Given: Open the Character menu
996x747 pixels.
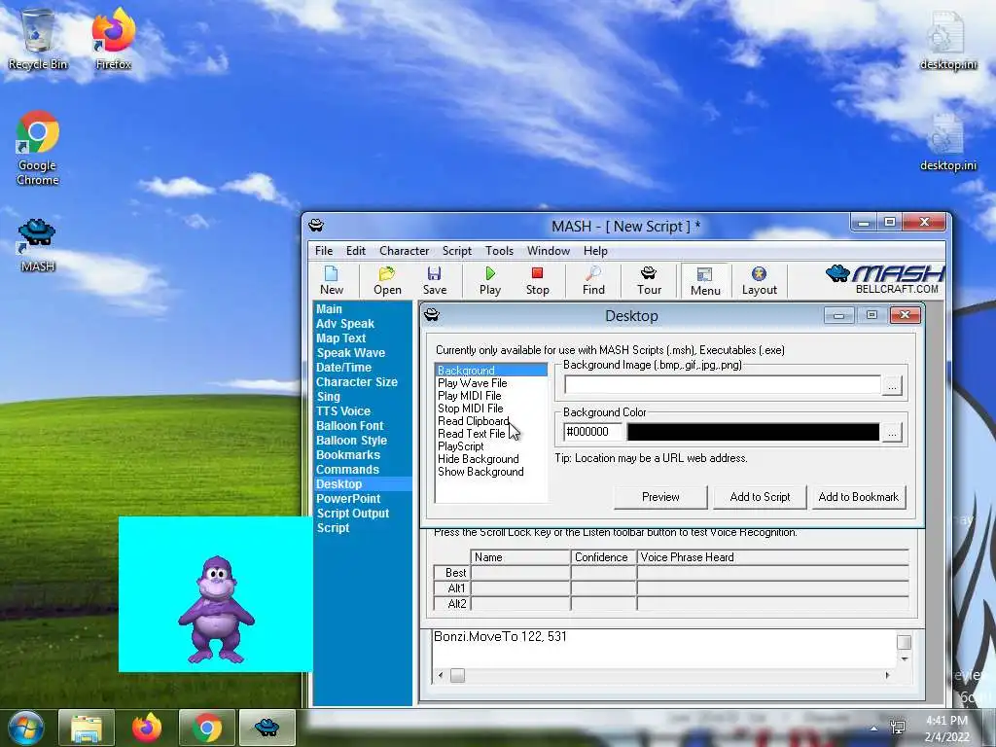Looking at the screenshot, I should (x=404, y=251).
